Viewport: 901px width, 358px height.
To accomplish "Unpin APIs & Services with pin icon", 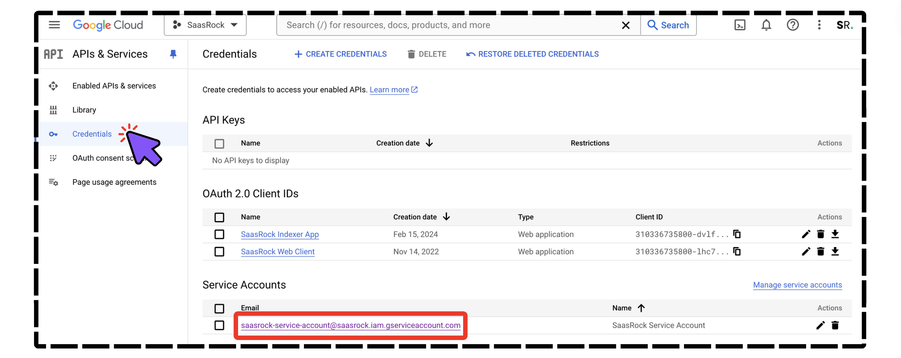I will tap(173, 54).
